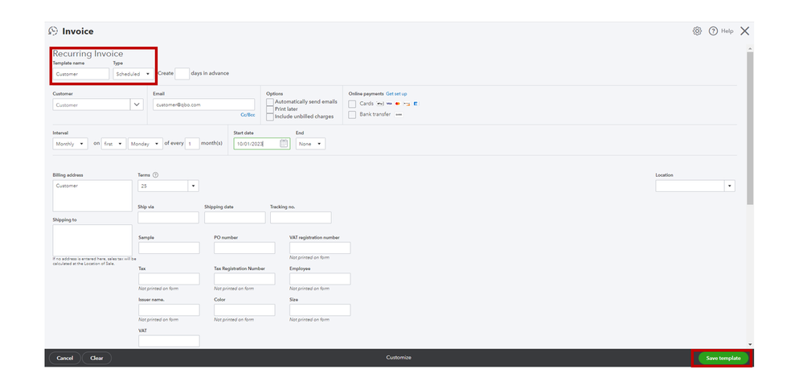803x381 pixels.
Task: Click the recurring Invoice history icon
Action: (x=53, y=31)
